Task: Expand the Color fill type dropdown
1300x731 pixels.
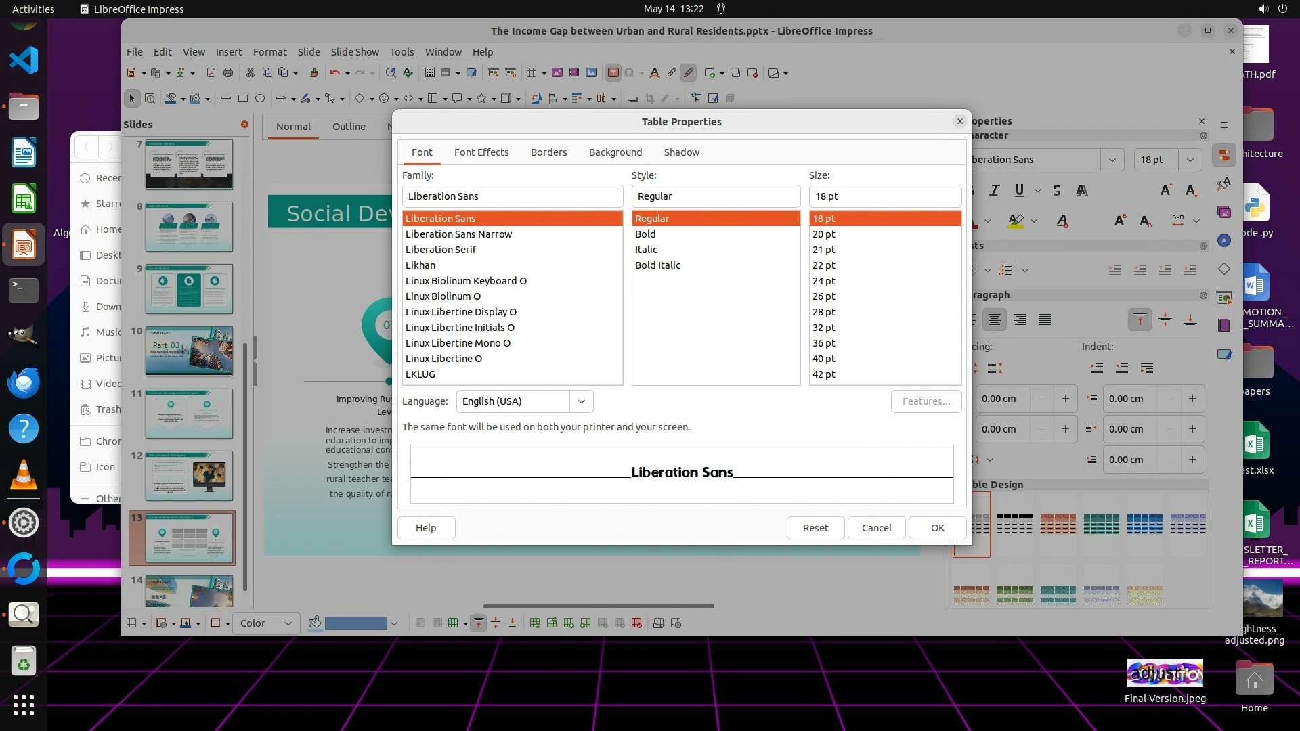Action: [x=288, y=623]
